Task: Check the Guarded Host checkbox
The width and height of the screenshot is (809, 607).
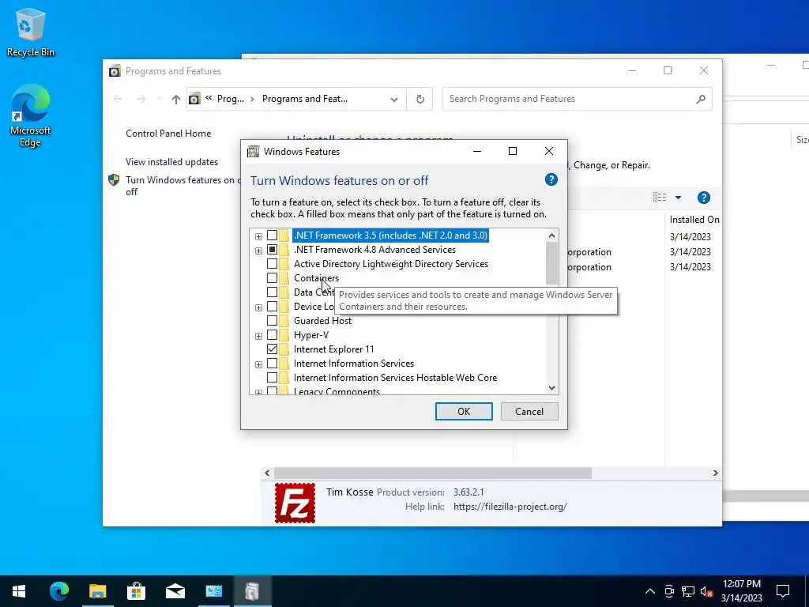Action: (272, 321)
